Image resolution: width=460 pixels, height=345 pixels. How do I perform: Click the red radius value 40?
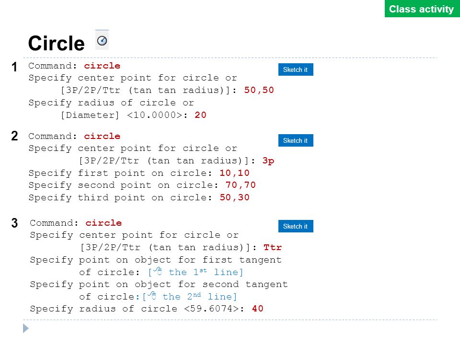click(258, 309)
